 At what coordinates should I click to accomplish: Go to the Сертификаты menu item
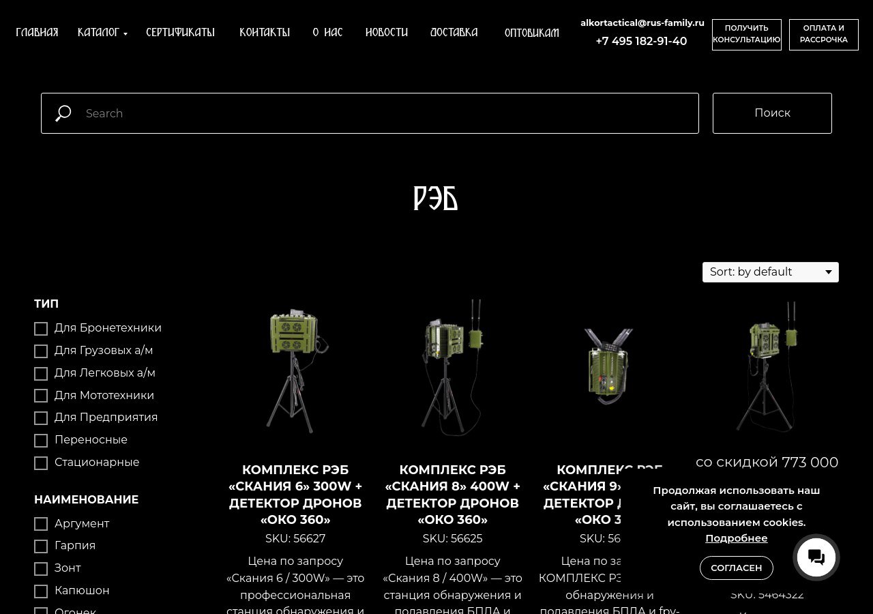click(180, 33)
